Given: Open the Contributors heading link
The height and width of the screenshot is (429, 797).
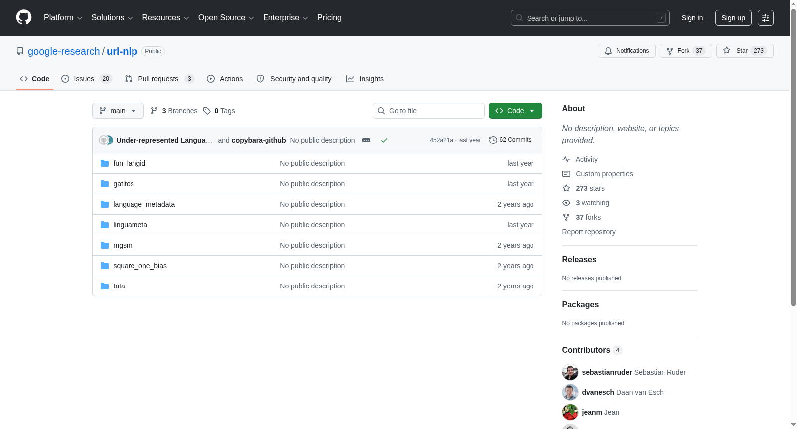Looking at the screenshot, I should point(592,350).
